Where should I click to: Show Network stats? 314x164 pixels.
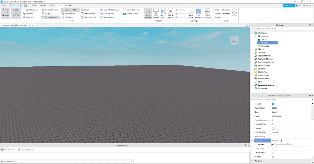pyautogui.click(x=226, y=10)
